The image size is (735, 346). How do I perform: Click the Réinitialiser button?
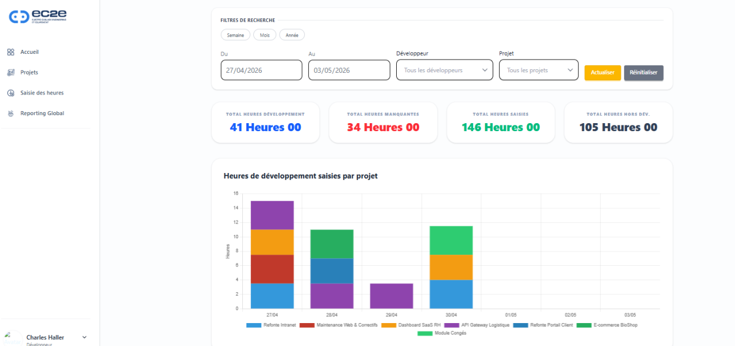point(644,73)
